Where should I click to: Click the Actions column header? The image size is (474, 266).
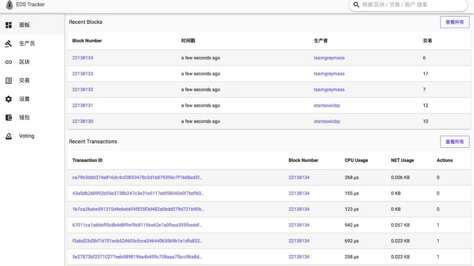pos(444,160)
